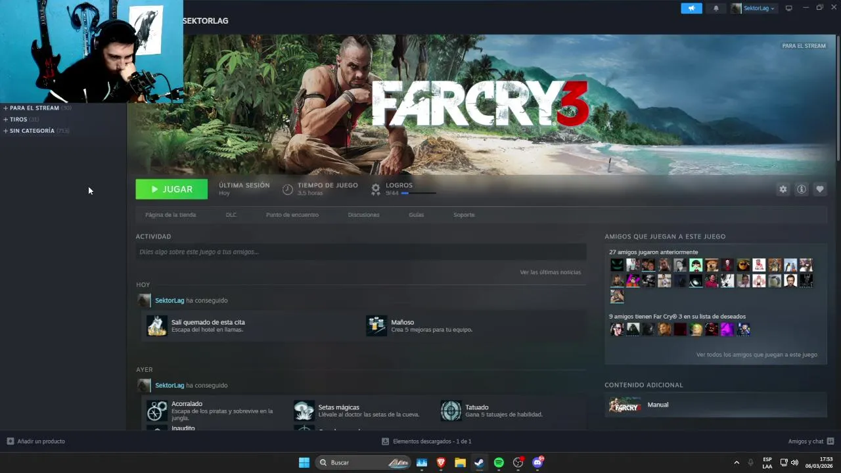
Task: Open Ver las últimas noticias link
Action: click(551, 272)
